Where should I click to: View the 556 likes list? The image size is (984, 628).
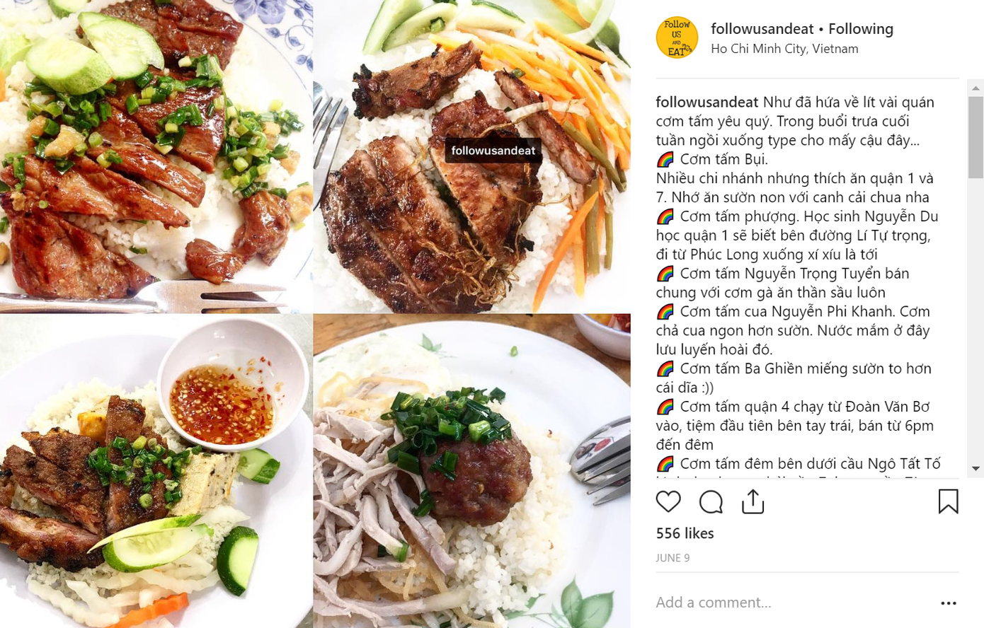685,533
